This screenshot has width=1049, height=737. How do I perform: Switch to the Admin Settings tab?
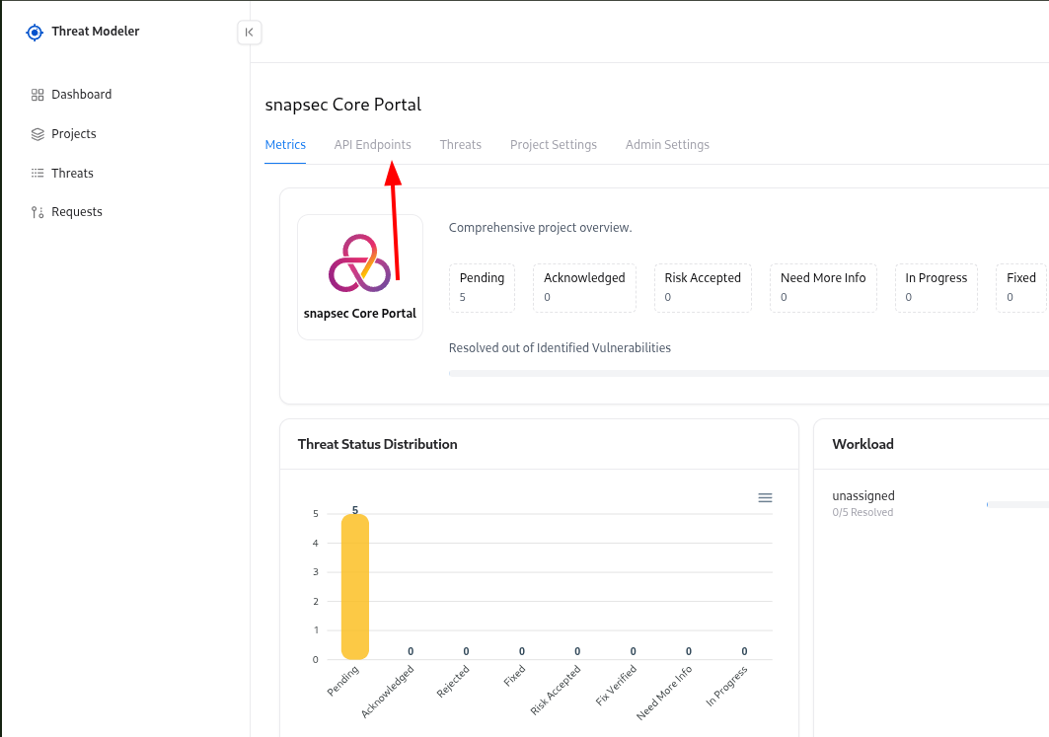(667, 144)
